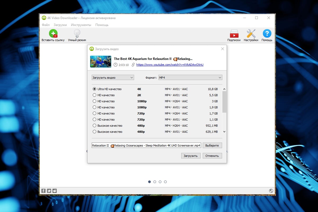Screen dimensions: 318x212
Task: Open the Формат MP4 dropdown
Action: click(x=190, y=78)
